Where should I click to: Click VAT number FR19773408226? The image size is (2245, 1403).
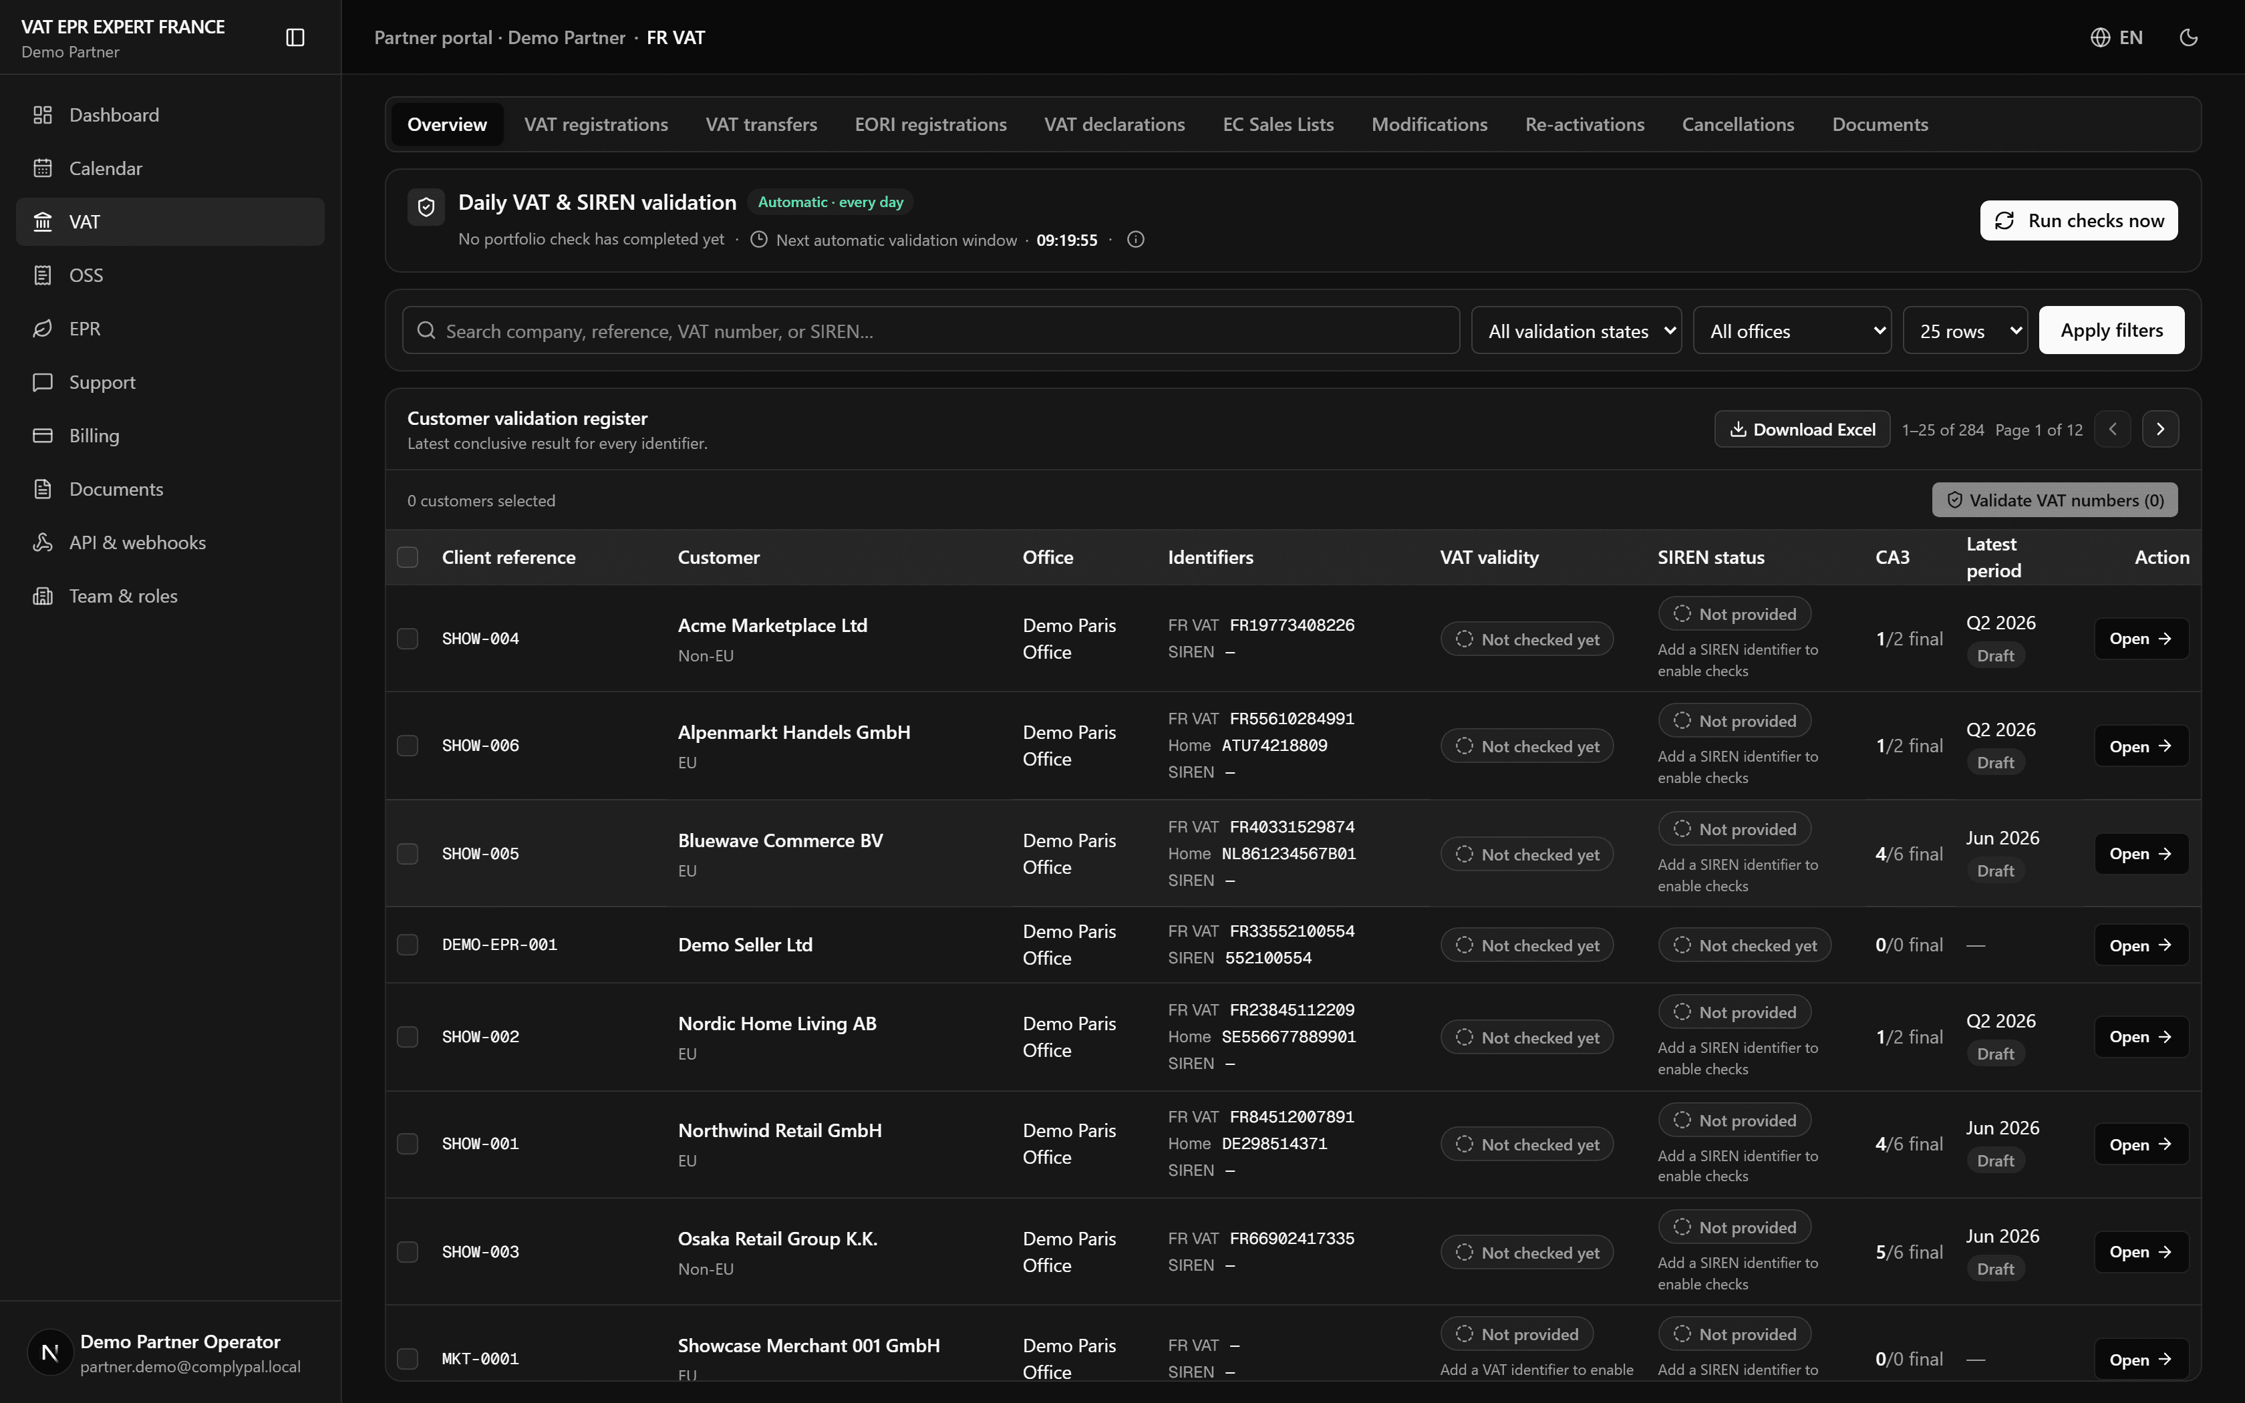[1292, 625]
